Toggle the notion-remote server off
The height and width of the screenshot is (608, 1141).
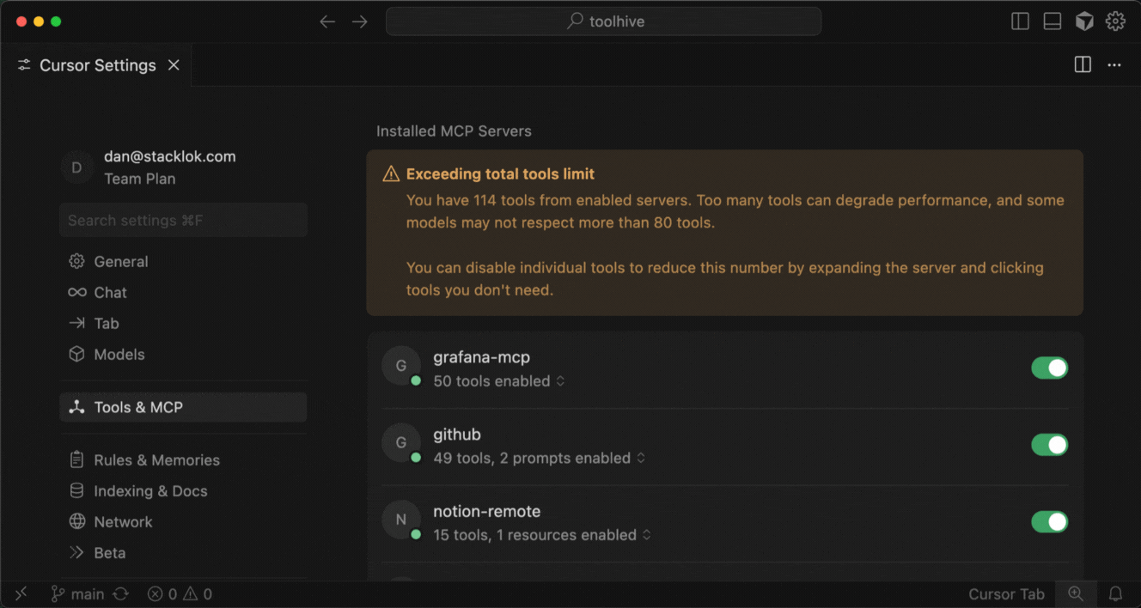(x=1049, y=521)
